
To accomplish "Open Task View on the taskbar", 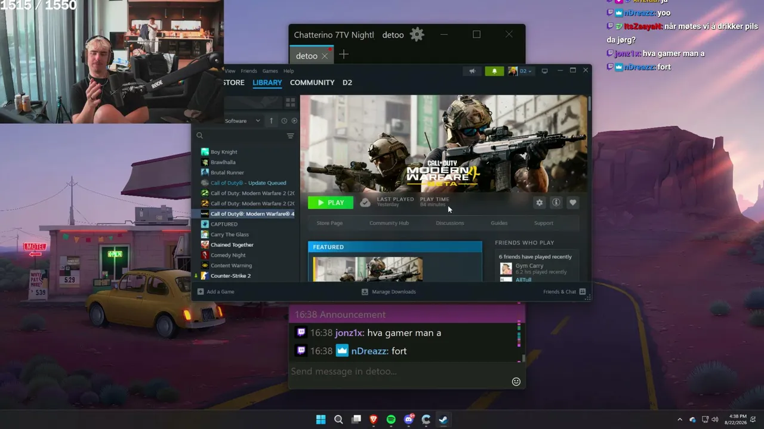I will tap(356, 419).
